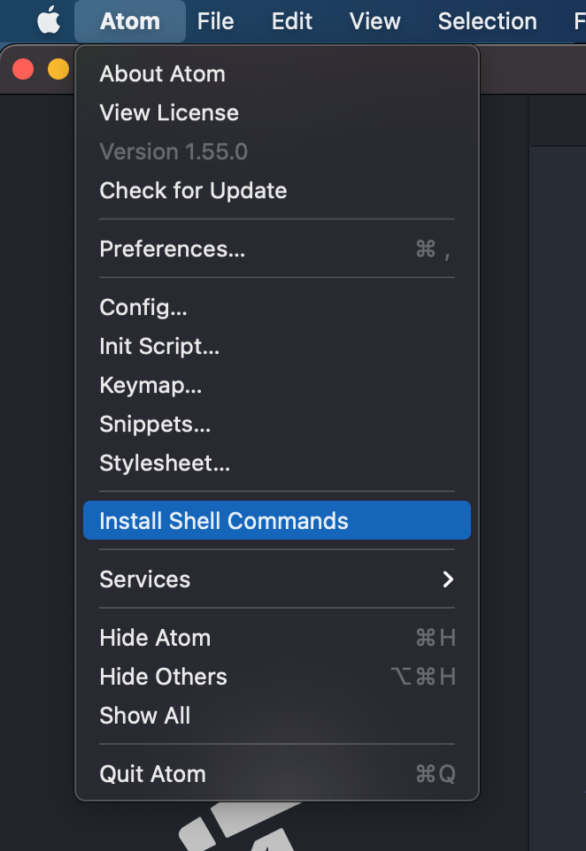Select Init Script menu item
The width and height of the screenshot is (586, 851).
pyautogui.click(x=159, y=347)
